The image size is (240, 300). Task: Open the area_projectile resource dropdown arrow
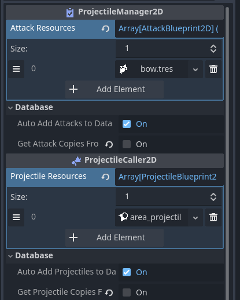(x=195, y=218)
